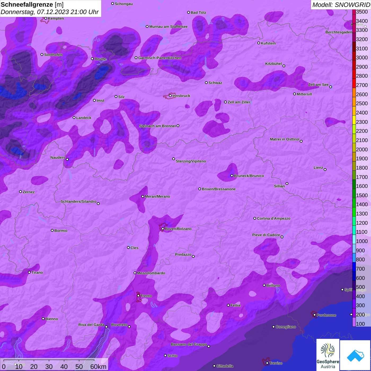The height and width of the screenshot is (371, 371).
Task: Click the GeoSphere Austria logo
Action: (328, 355)
